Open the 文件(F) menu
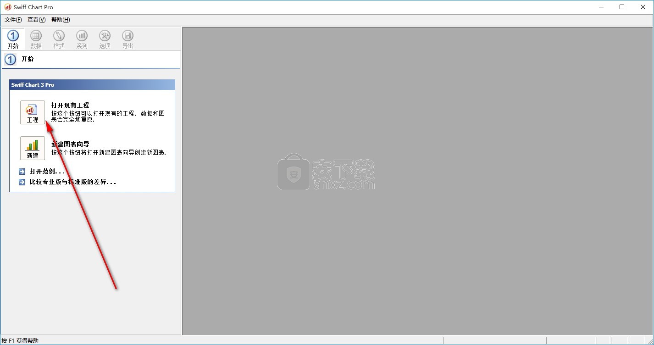654x345 pixels. pos(13,20)
